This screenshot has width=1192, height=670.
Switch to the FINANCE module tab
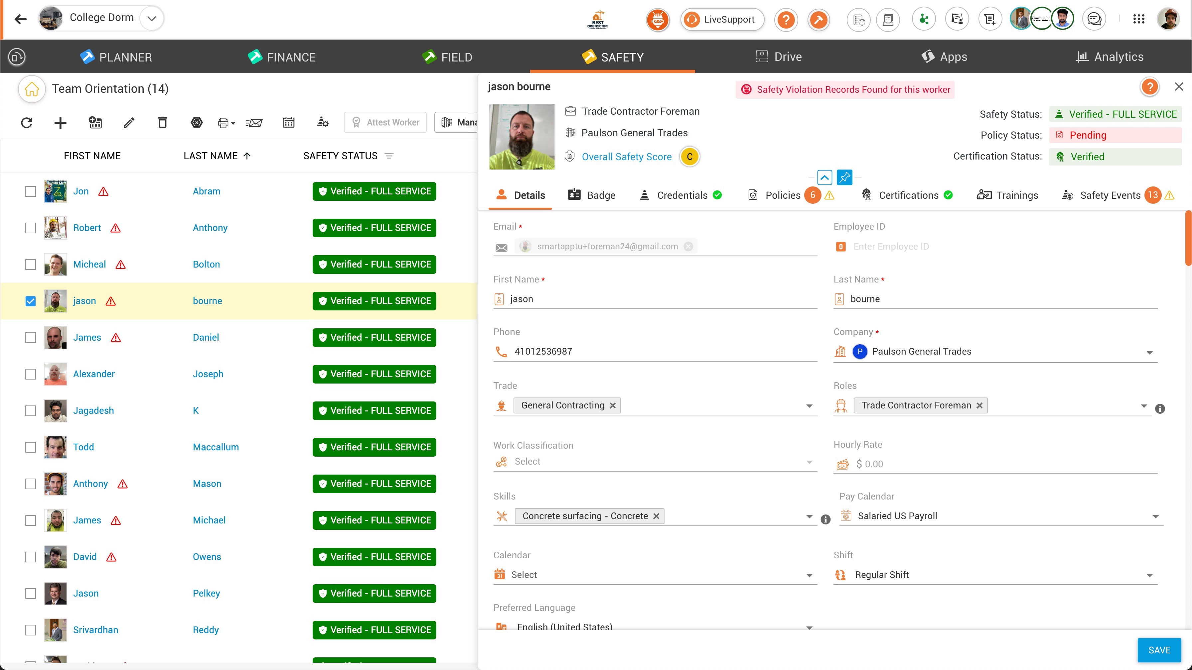pos(281,57)
